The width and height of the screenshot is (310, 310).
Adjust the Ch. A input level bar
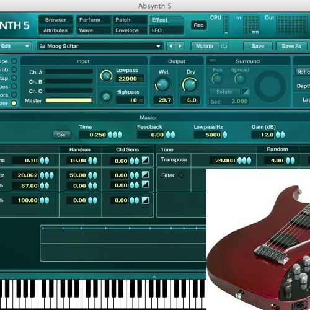[x=69, y=72]
